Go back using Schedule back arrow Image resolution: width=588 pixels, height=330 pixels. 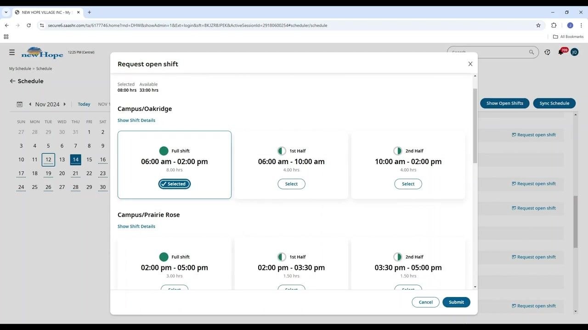[x=12, y=81]
